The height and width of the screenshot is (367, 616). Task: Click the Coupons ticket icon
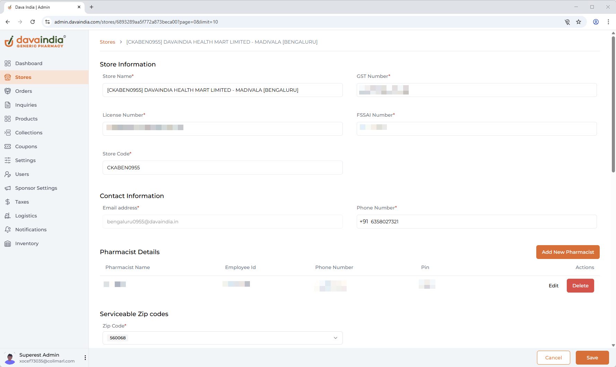pos(8,146)
